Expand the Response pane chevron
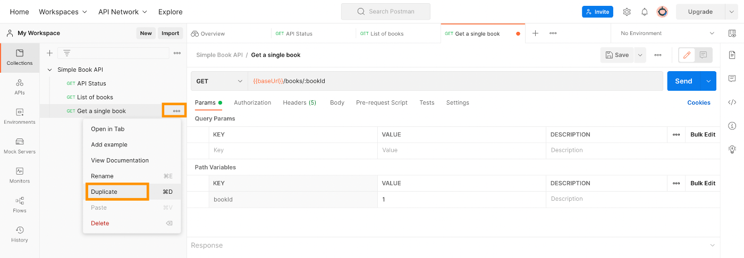 point(713,245)
